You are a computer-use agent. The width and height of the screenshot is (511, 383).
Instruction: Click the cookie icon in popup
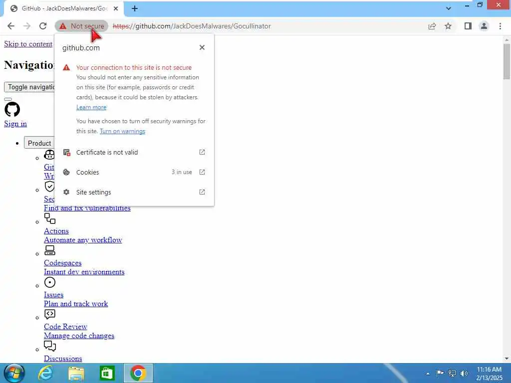point(66,172)
